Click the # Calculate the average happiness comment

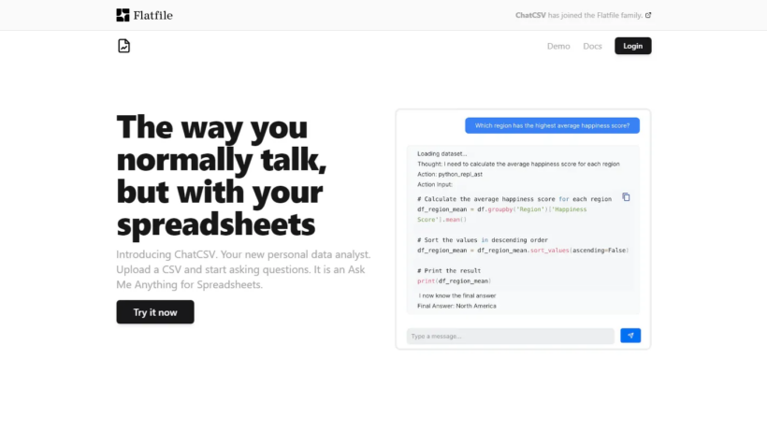pyautogui.click(x=514, y=199)
